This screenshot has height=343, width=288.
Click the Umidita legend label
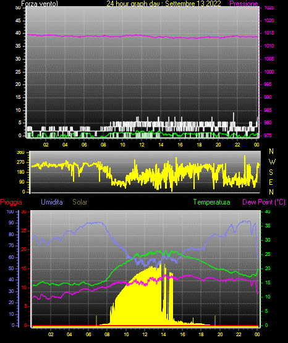click(x=52, y=202)
